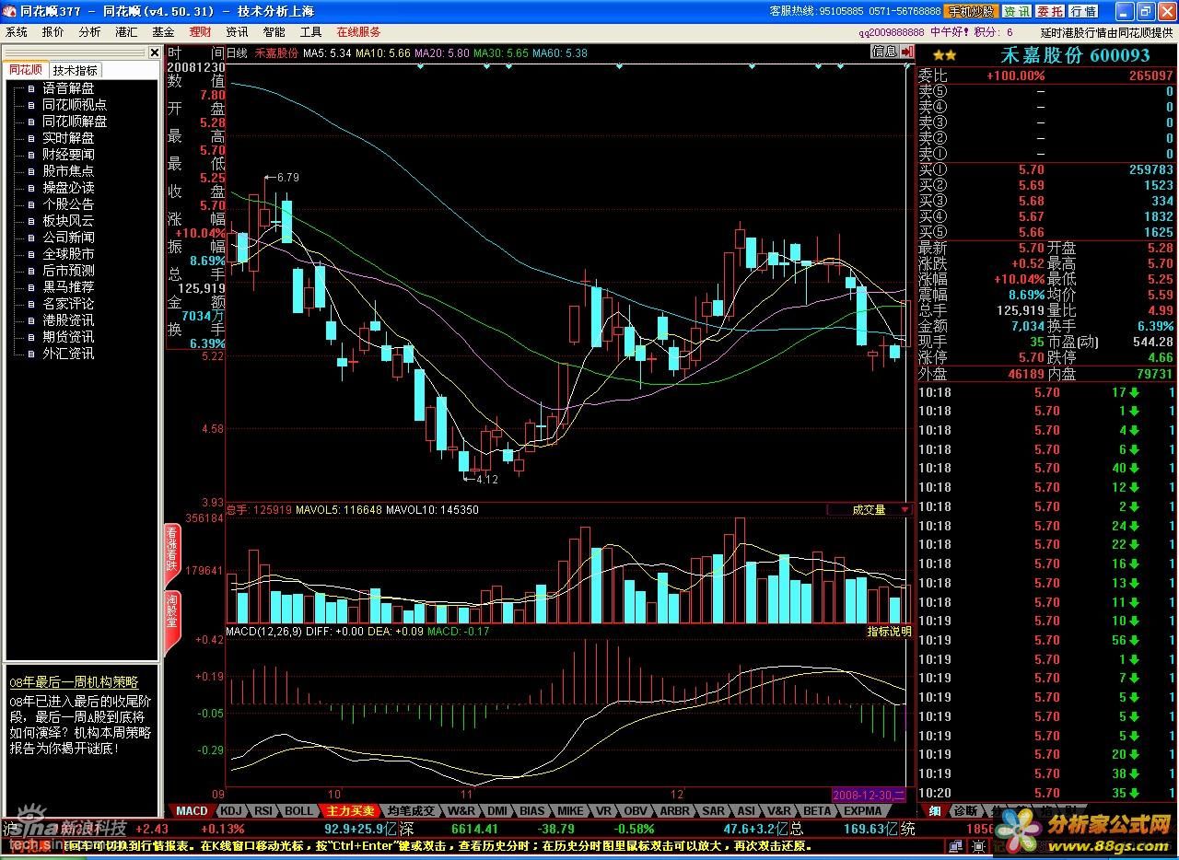Open the 08年最后一周机构策略 link
The height and width of the screenshot is (860, 1179).
point(74,682)
